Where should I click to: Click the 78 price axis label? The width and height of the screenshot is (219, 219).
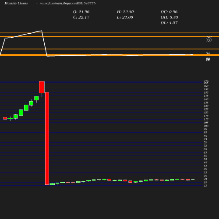[205, 142]
